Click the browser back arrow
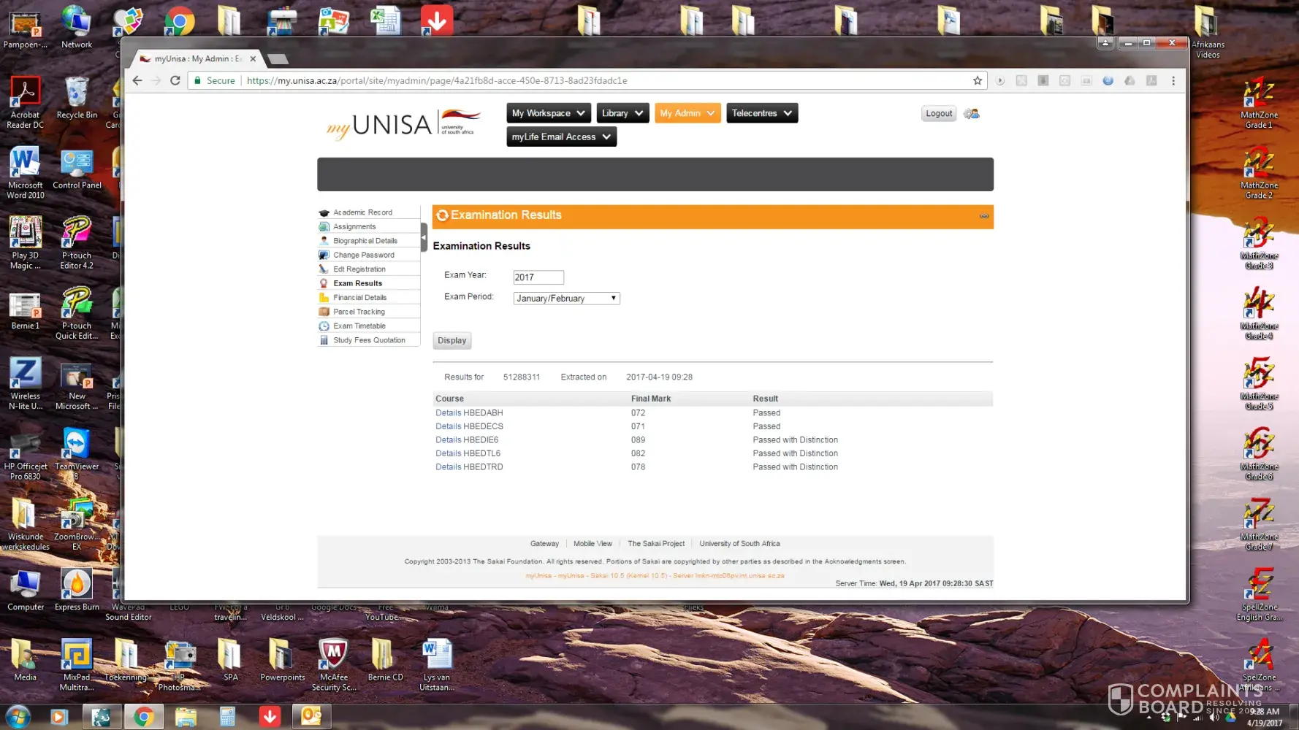Image resolution: width=1299 pixels, height=730 pixels. point(137,80)
